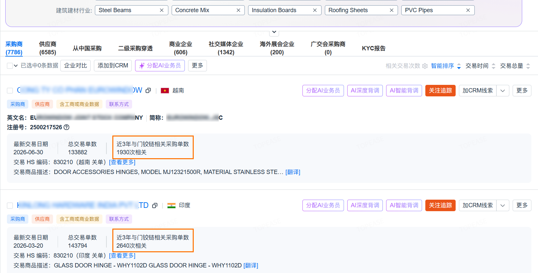This screenshot has height=273, width=538.
Task: Open the select-all dropdown arrow
Action: (x=16, y=66)
